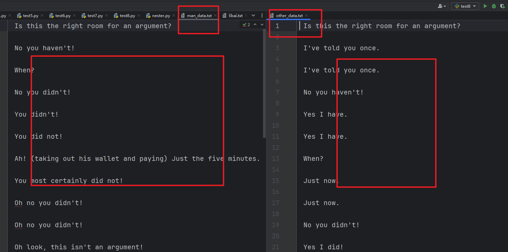Viewport: 508px width, 252px height.
Task: Click "No you didn't!" on other_data.txt line 19
Action: (332, 225)
